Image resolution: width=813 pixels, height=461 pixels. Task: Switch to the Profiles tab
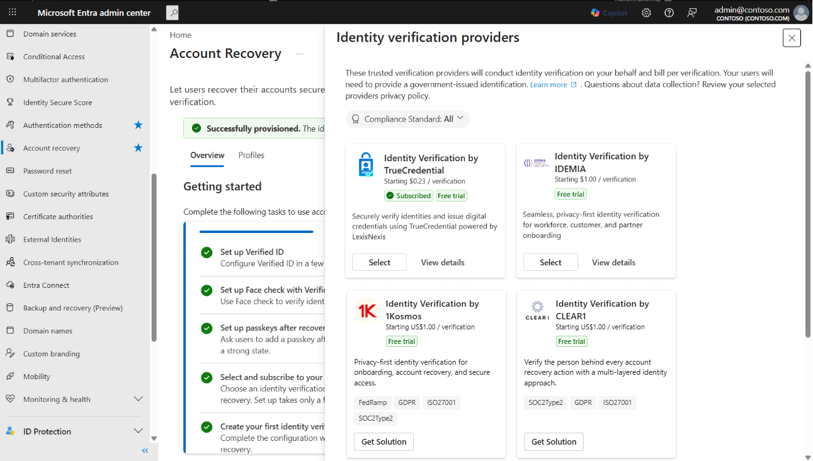(x=251, y=156)
